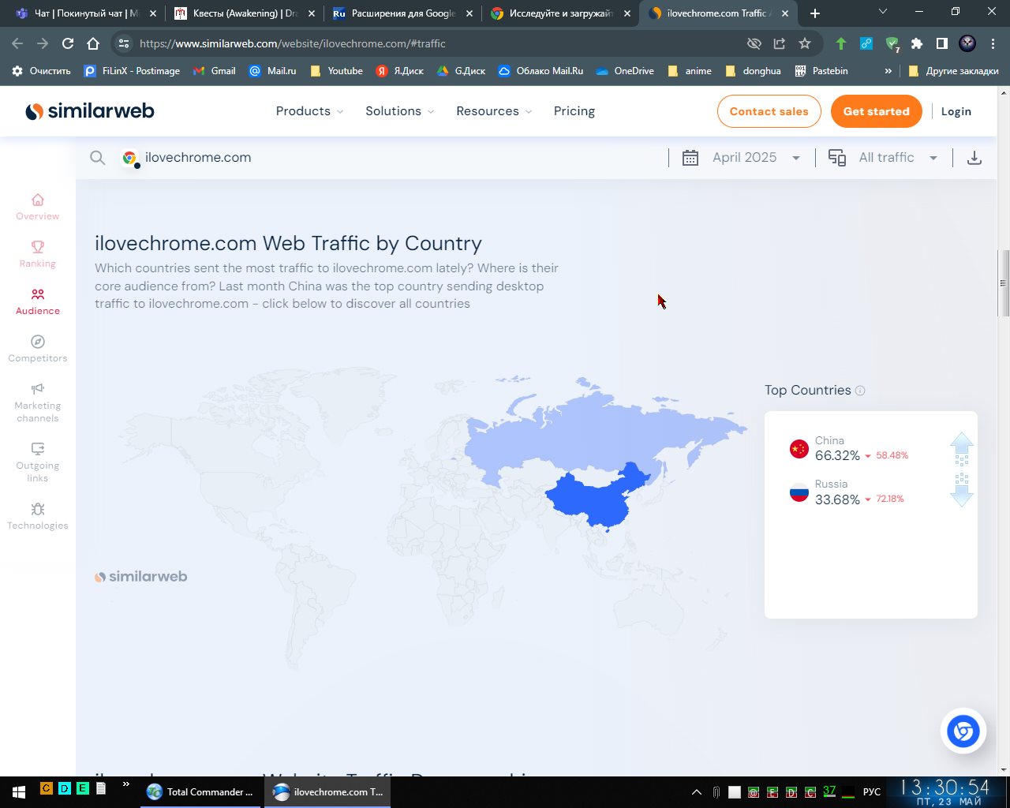Bookmark this page with the star
1010x808 pixels.
click(805, 43)
